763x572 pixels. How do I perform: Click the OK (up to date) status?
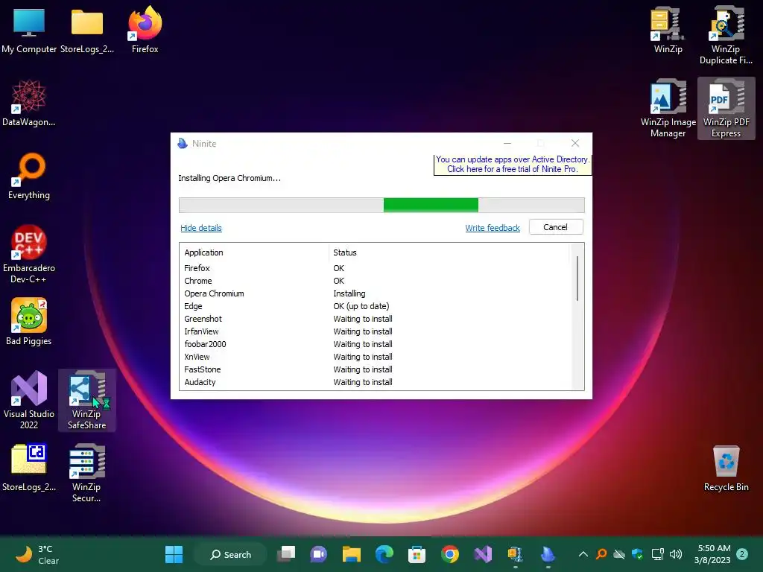(361, 306)
